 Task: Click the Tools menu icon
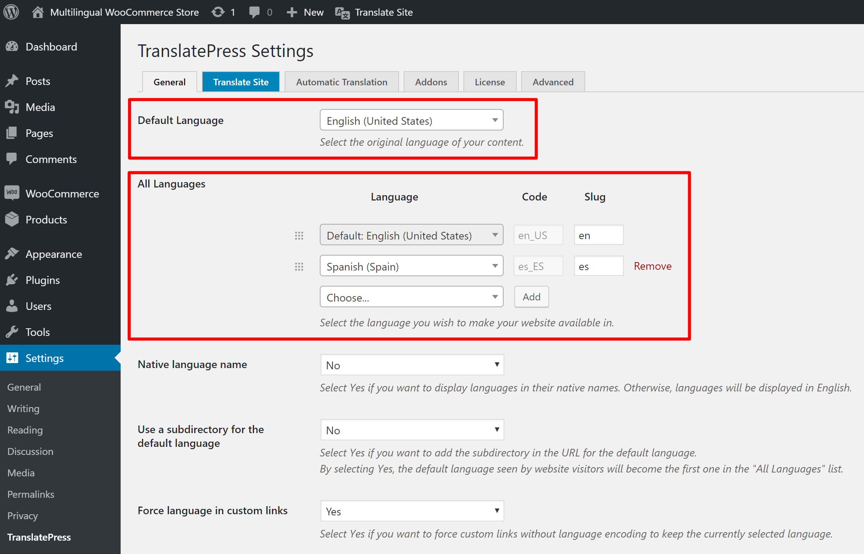(x=12, y=332)
